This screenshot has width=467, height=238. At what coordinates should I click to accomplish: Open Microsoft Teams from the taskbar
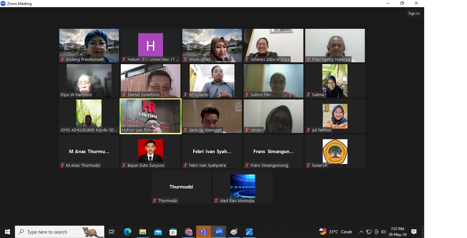204,232
